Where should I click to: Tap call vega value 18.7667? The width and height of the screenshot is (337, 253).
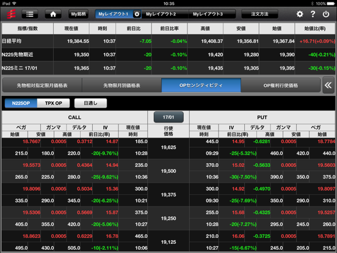point(31,142)
